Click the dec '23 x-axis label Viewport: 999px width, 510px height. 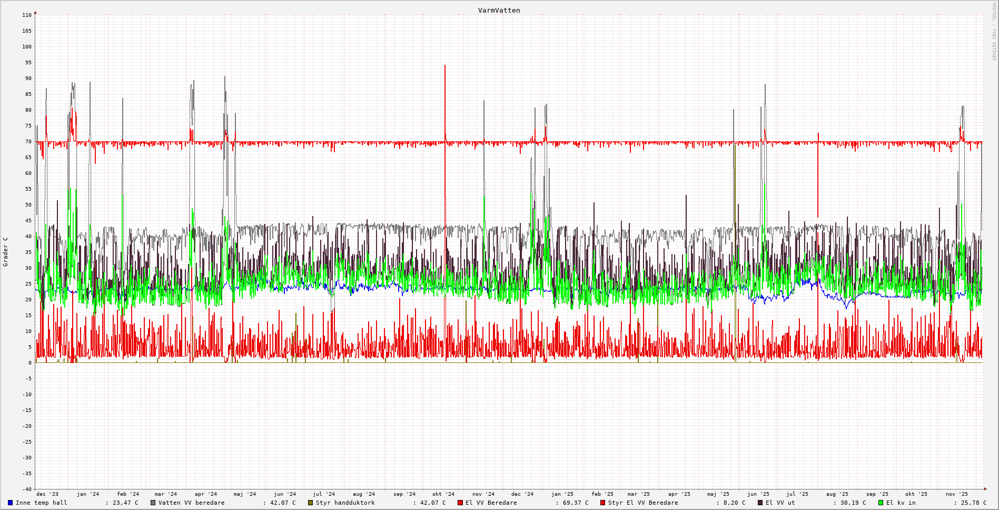click(47, 494)
